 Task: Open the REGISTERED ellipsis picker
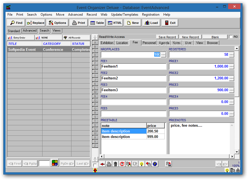click(x=231, y=55)
